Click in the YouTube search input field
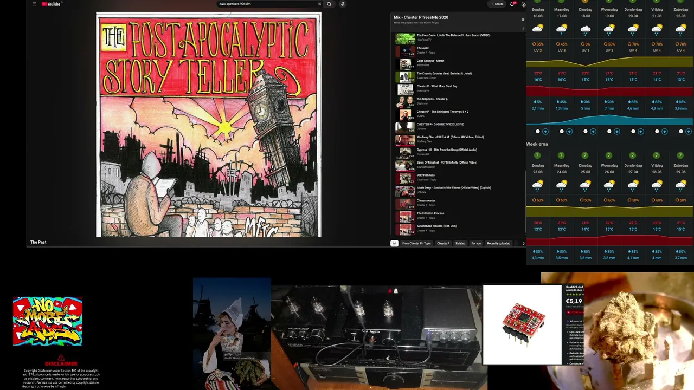 tap(266, 4)
